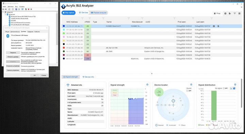245x134 pixels.
Task: Click the cyan color dot in second device row
Action: (64, 30)
